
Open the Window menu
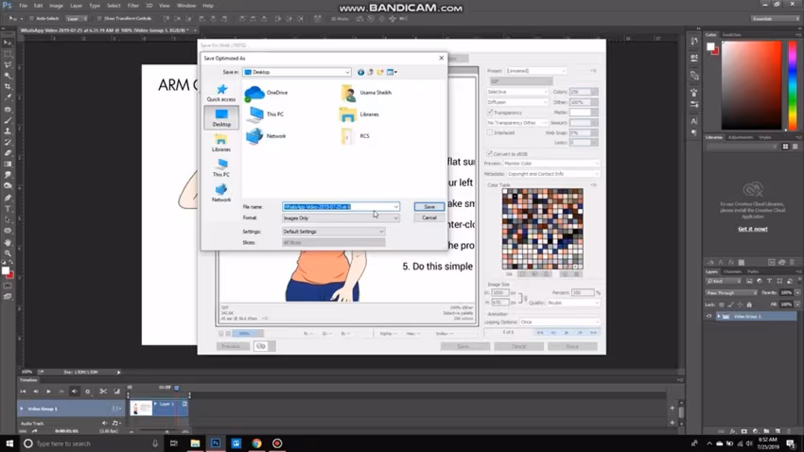[x=186, y=6]
